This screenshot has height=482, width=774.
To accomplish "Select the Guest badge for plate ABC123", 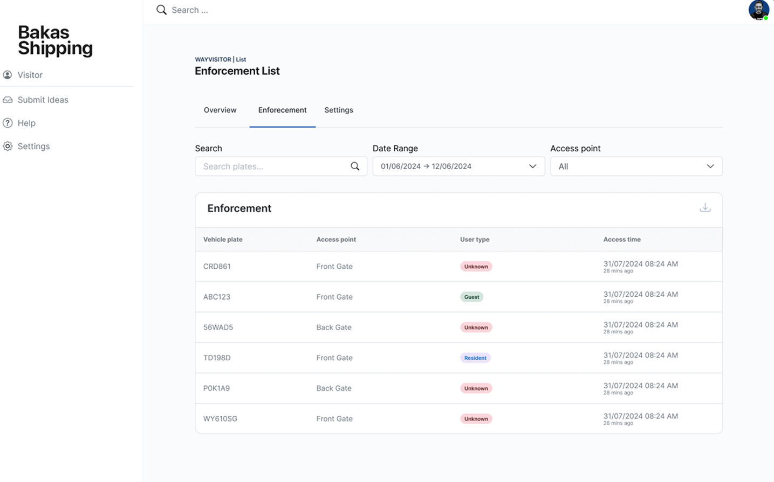I will (x=471, y=297).
